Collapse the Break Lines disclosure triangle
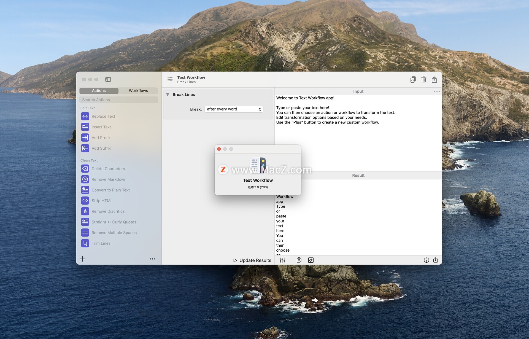This screenshot has height=339, width=529. [x=168, y=95]
